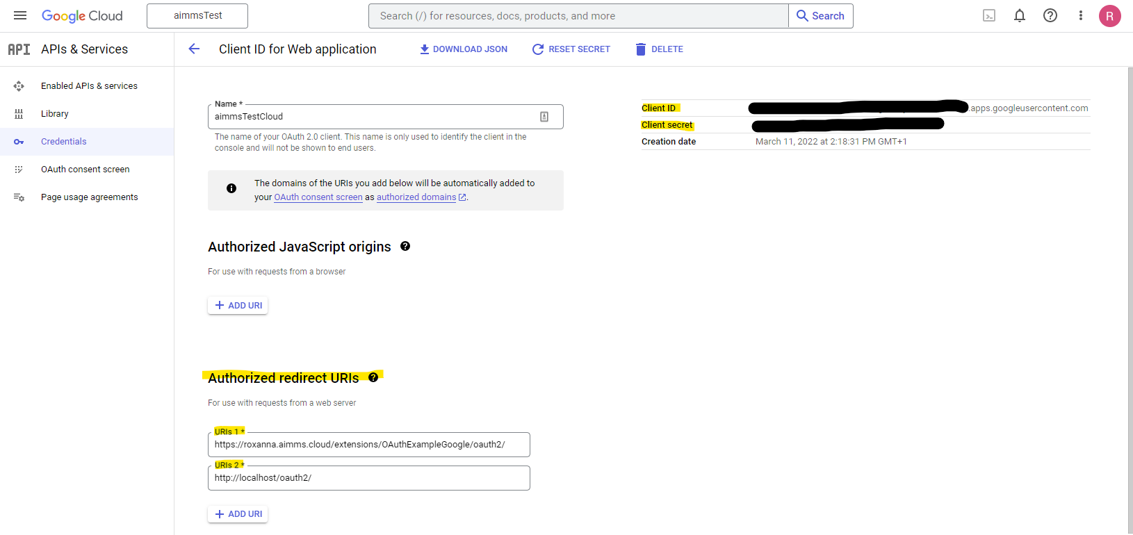Select the Credentials menu item
Viewport: 1133px width, 535px height.
87,142
